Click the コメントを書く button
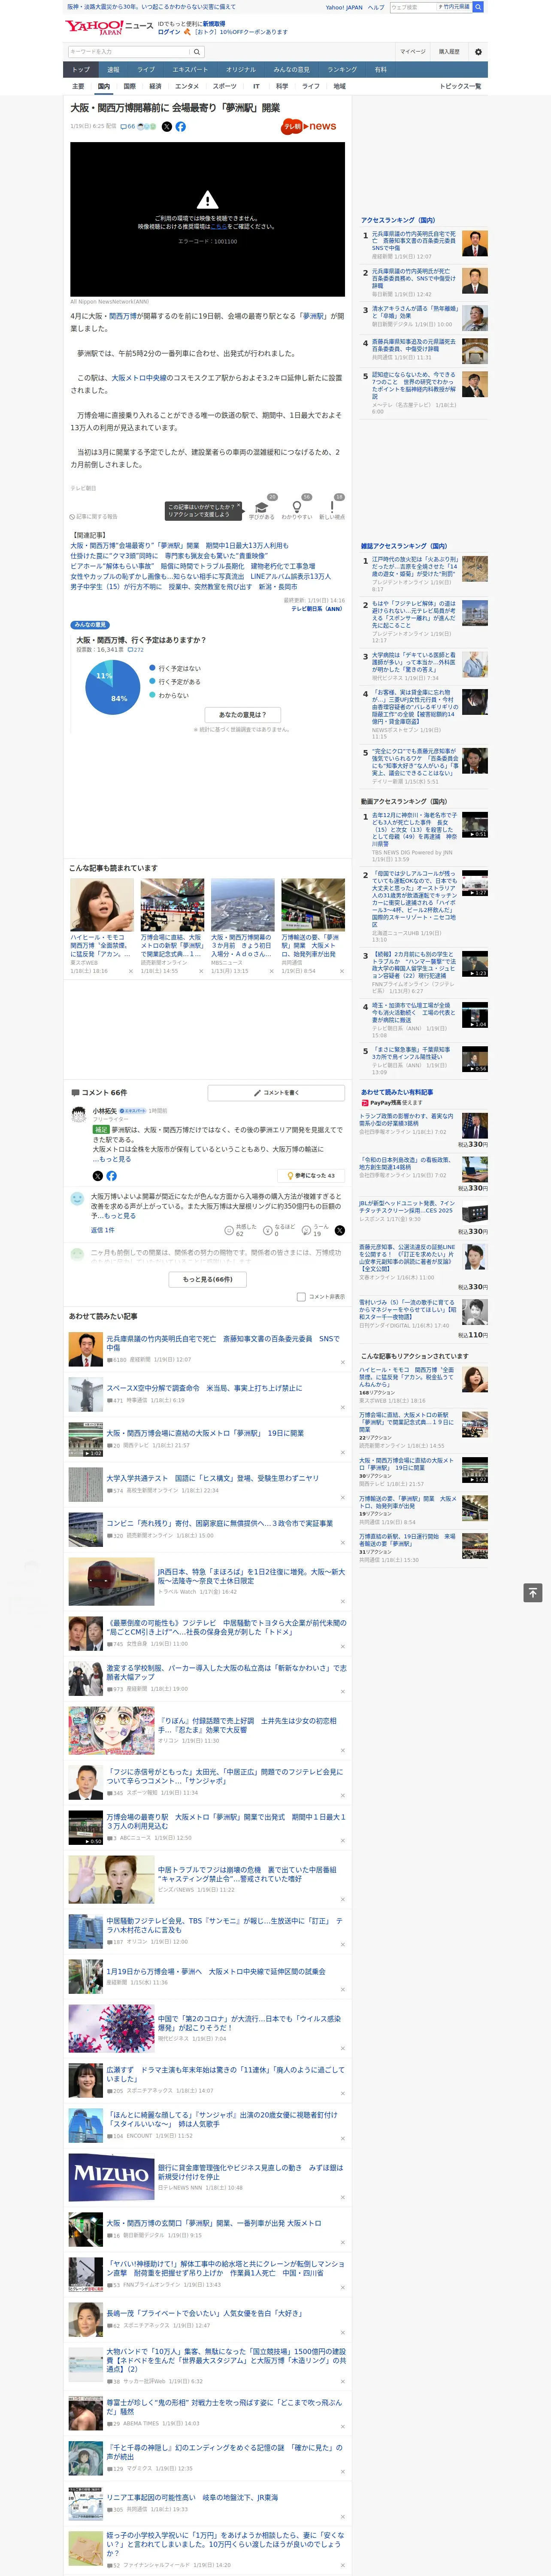 point(276,1093)
